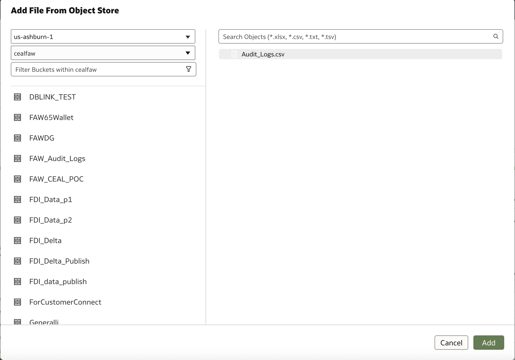Click the Add button
This screenshot has height=360, width=515.
coord(488,343)
